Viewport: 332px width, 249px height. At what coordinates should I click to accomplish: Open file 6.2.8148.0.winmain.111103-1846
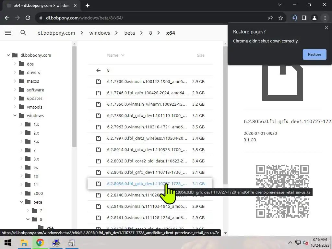tap(150, 207)
